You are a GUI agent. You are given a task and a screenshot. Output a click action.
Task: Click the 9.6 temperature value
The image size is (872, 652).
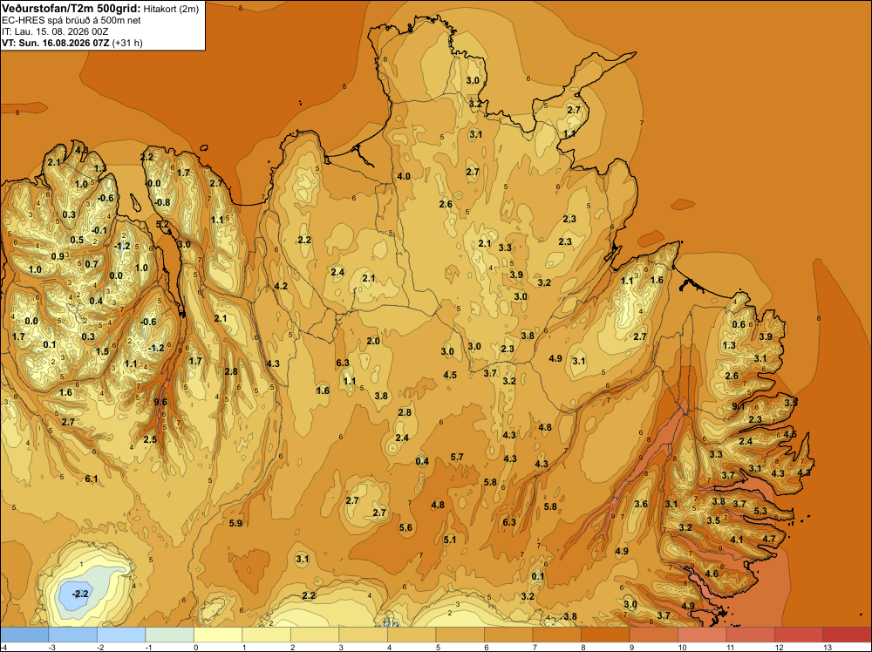(x=160, y=402)
